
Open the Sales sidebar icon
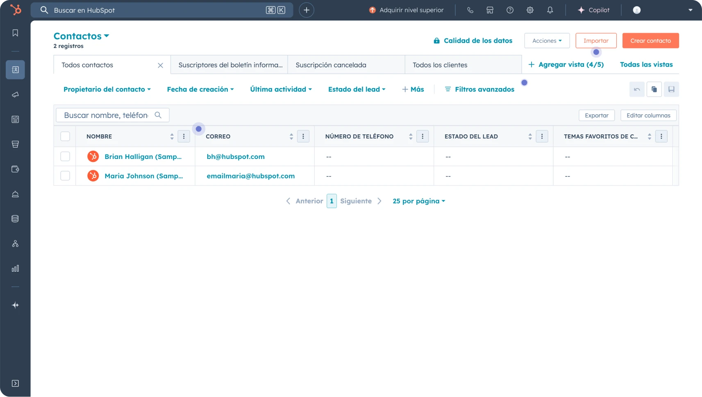point(15,144)
